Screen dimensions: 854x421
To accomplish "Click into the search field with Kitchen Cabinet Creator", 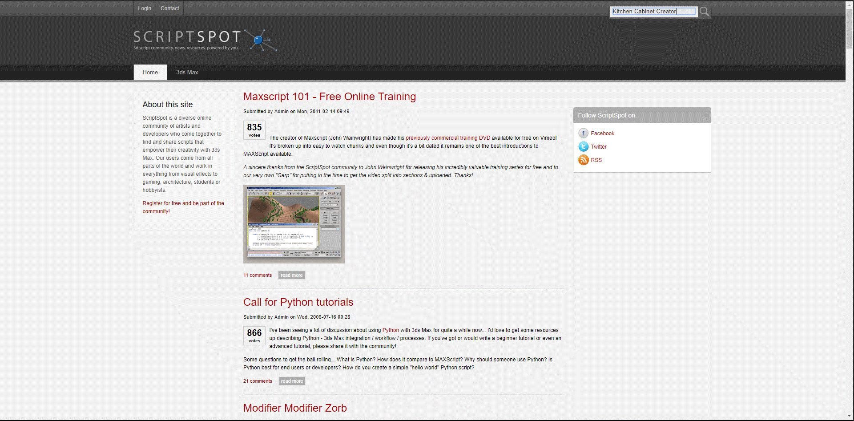I will (653, 12).
